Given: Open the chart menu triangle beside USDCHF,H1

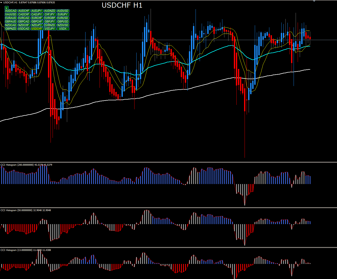Looking at the screenshot, I should [2, 3].
